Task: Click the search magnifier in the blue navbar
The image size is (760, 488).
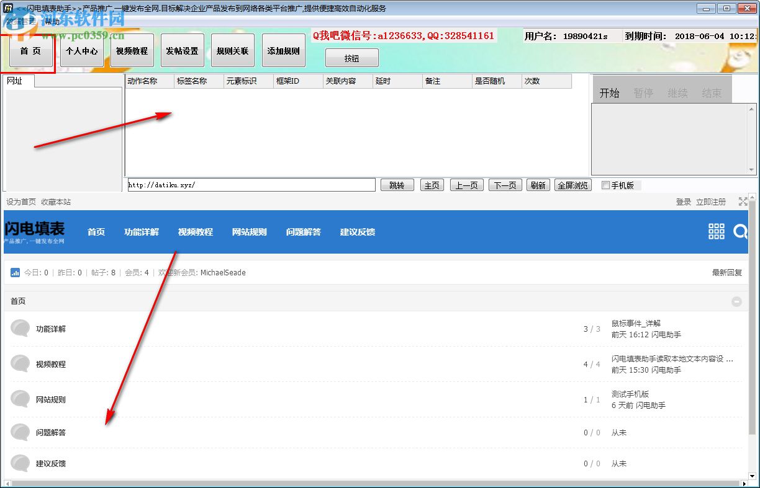Action: 740,231
